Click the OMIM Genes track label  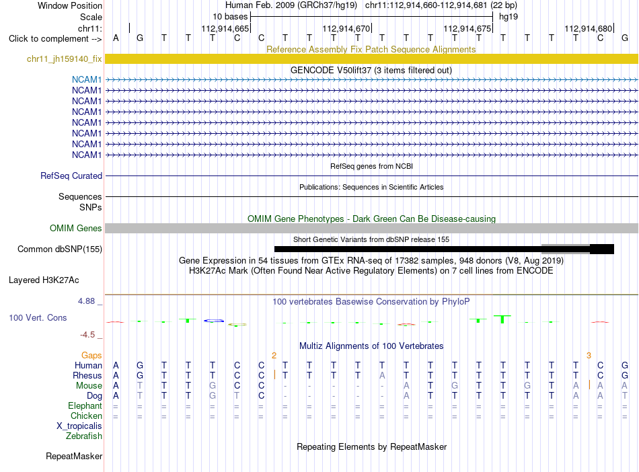pyautogui.click(x=75, y=229)
